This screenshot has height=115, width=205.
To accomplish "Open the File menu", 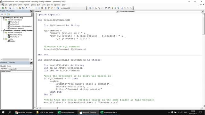I will point(6,5).
